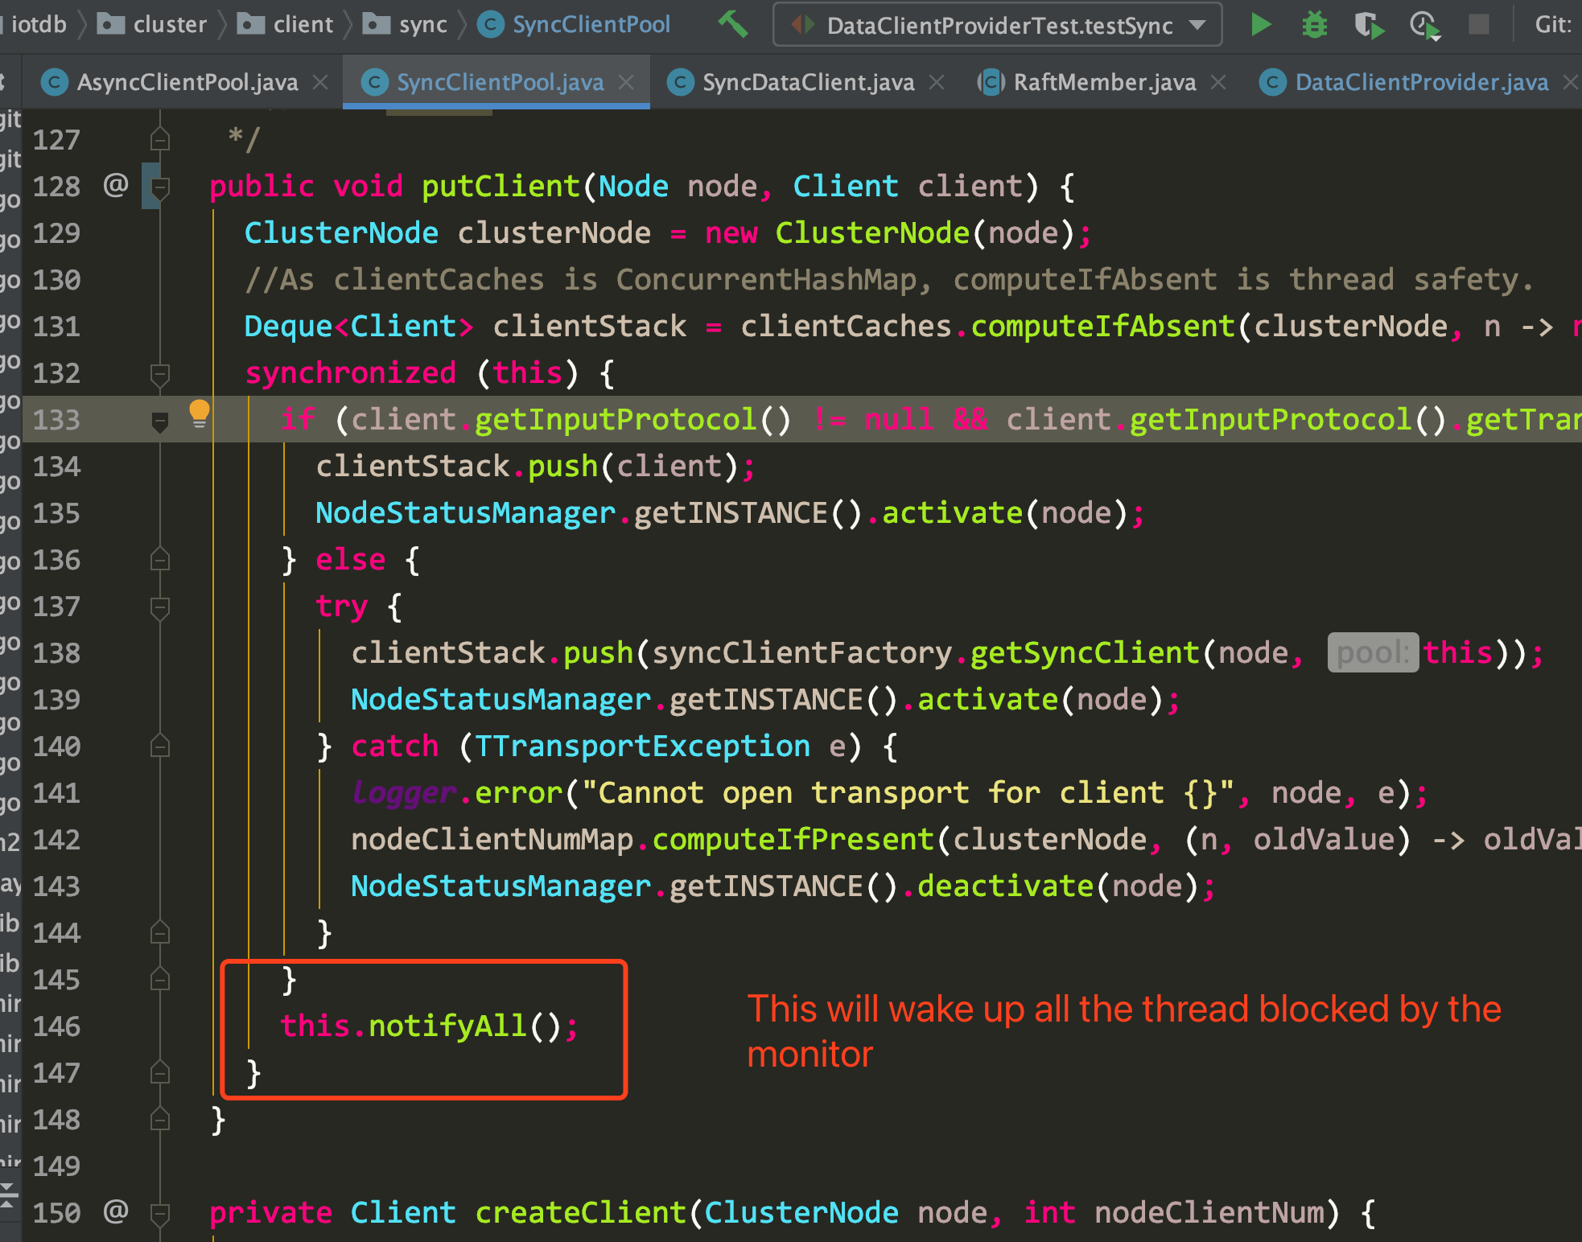Click the @ gutter icon at line 128
1582x1242 pixels.
[116, 186]
